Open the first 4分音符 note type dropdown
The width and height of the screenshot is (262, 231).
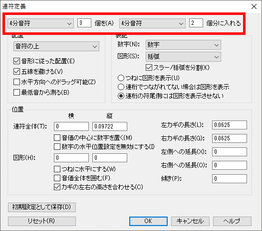point(40,23)
